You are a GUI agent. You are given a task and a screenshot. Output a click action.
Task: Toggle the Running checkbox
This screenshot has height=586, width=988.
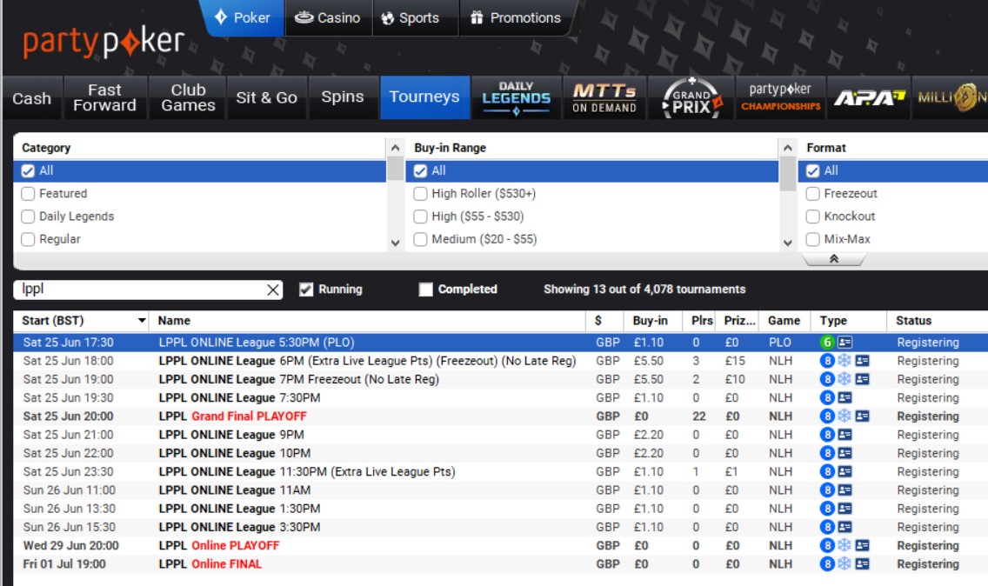pos(306,290)
